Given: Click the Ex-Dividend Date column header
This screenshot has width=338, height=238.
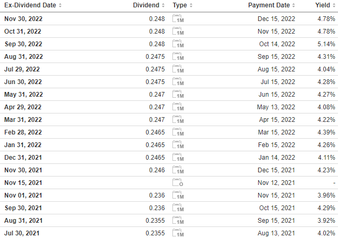Looking at the screenshot, I should click(30, 5).
